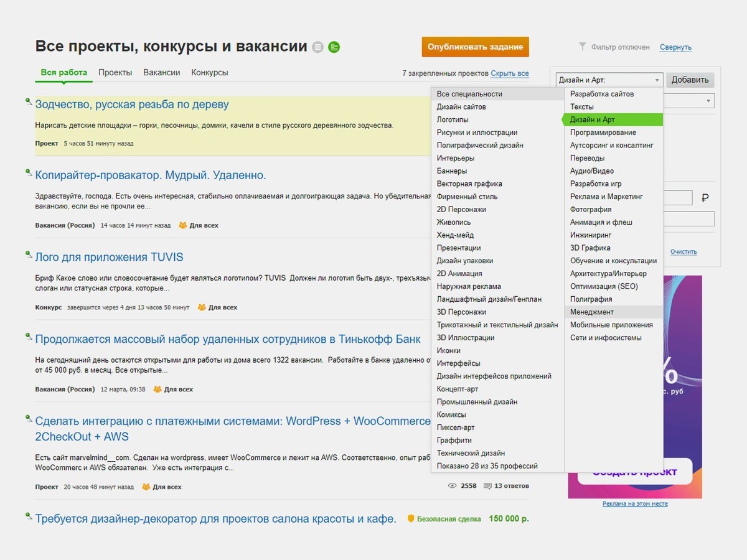Click the pin icon beside Лого для приложения TUVIS

[29, 254]
